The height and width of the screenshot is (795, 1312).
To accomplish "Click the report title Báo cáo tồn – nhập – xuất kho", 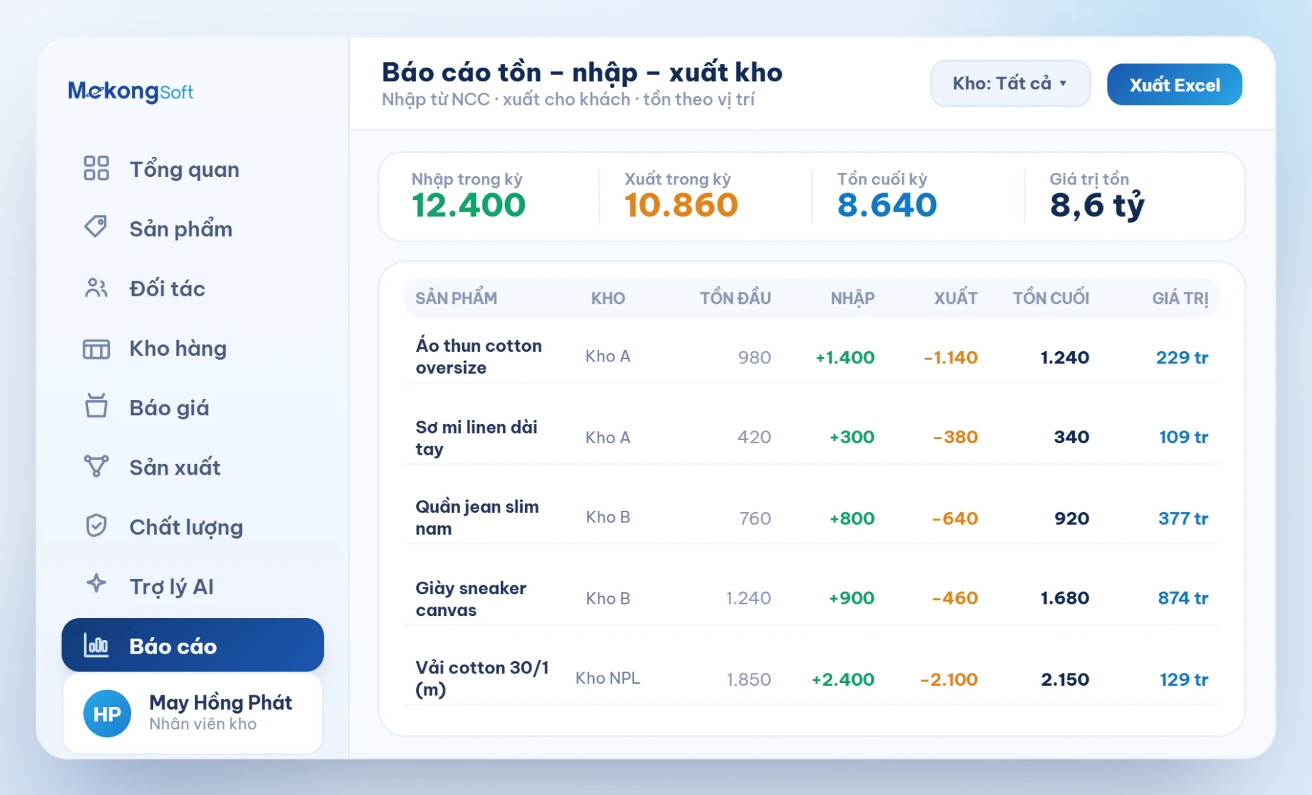I will pyautogui.click(x=582, y=72).
